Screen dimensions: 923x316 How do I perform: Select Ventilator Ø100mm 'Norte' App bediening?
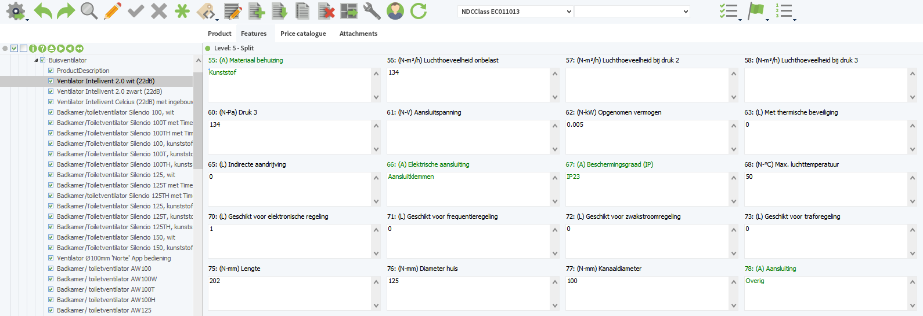114,258
